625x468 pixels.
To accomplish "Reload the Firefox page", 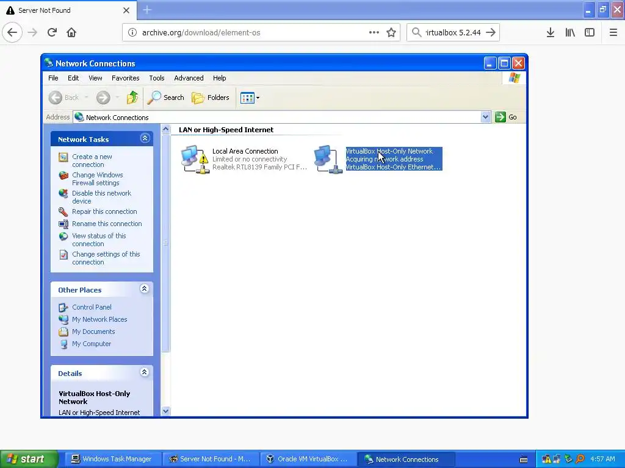I will tap(52, 32).
